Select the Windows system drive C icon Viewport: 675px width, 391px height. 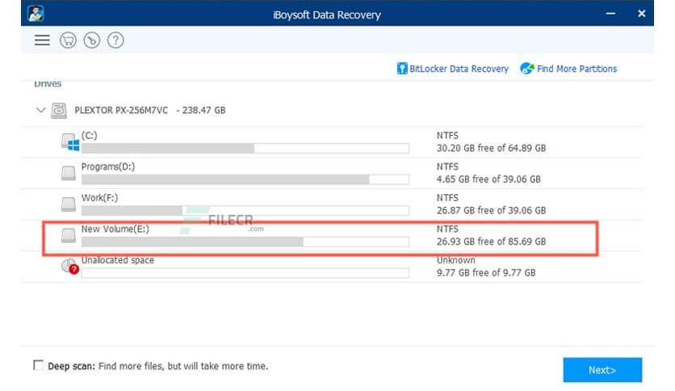[x=70, y=141]
